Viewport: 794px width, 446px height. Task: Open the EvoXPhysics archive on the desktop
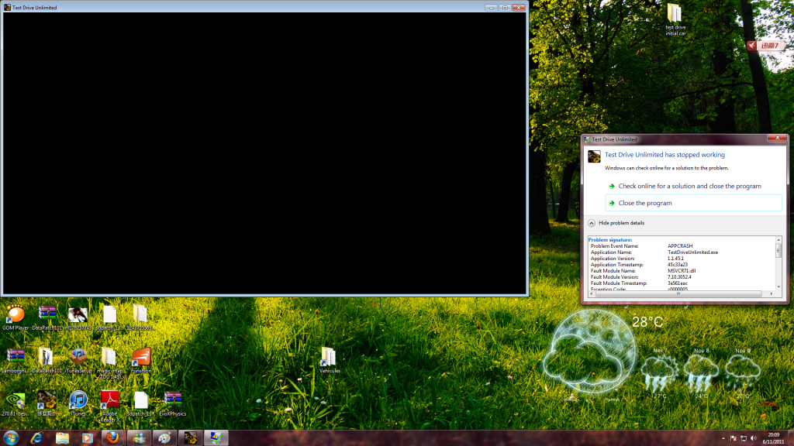[173, 400]
